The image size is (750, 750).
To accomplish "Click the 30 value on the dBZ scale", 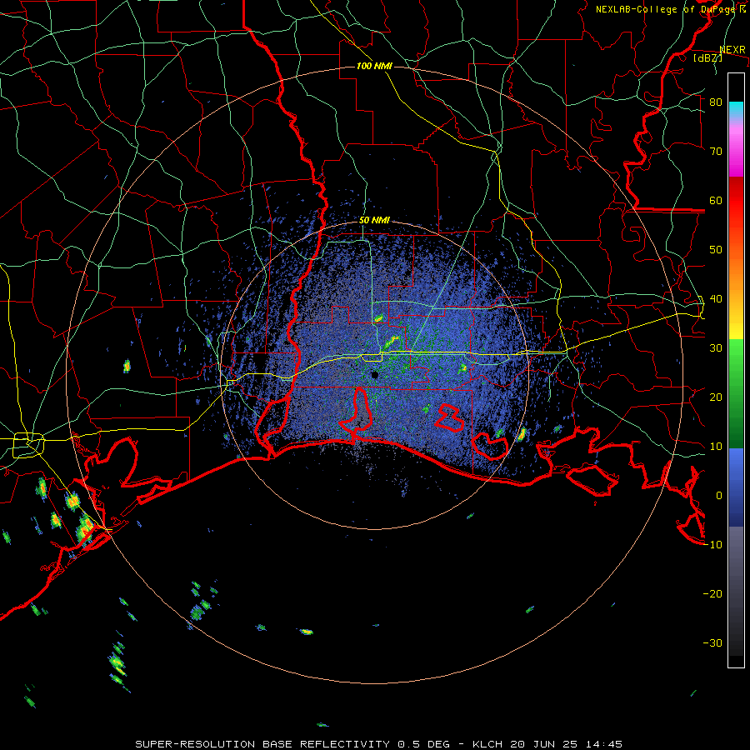I will [716, 348].
